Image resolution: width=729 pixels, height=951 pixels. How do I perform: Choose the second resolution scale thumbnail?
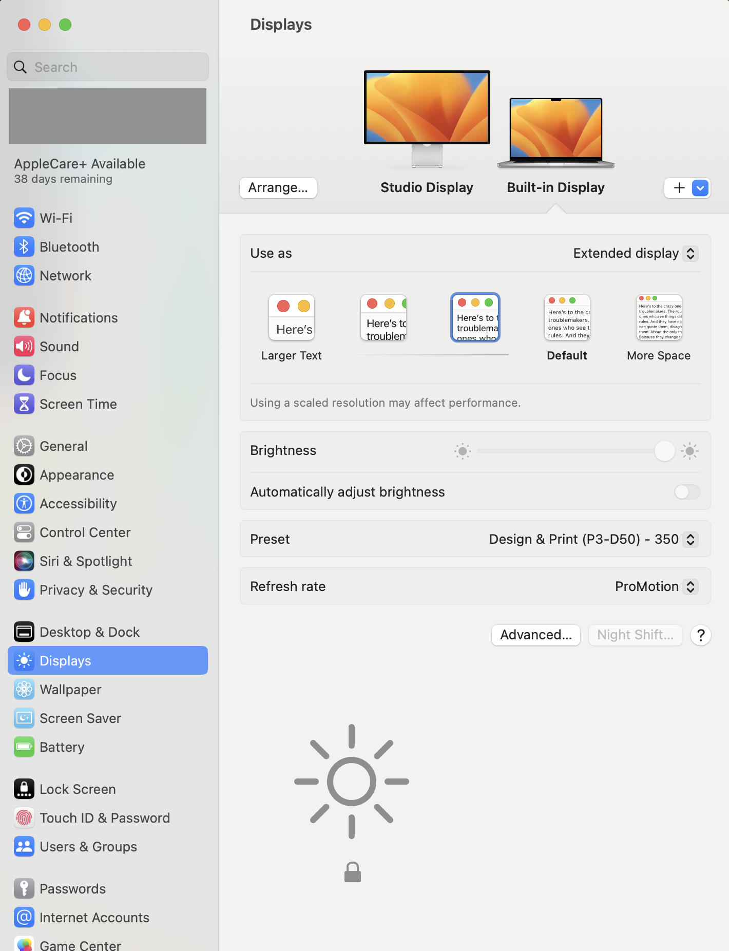click(383, 318)
